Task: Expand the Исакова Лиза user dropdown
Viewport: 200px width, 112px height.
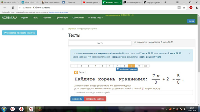Action: click(x=95, y=18)
